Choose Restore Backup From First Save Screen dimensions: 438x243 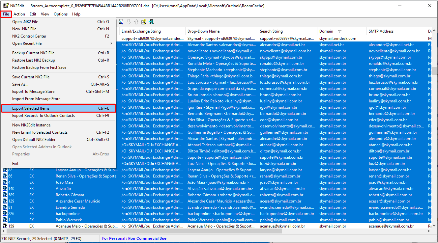(58, 67)
